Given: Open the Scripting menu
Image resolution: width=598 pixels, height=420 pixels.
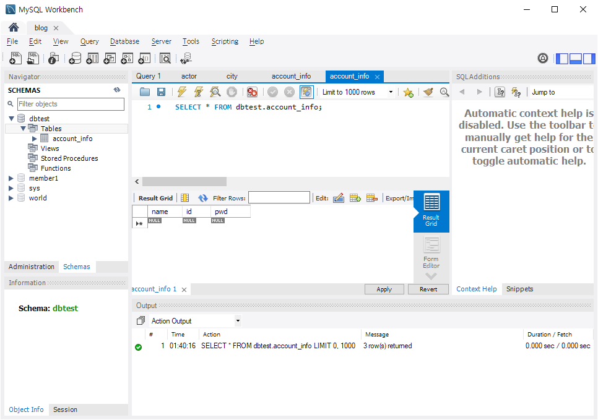Looking at the screenshot, I should 225,41.
